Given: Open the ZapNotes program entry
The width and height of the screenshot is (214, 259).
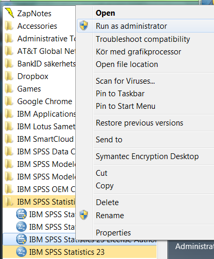Looking at the screenshot, I should tap(39, 14).
